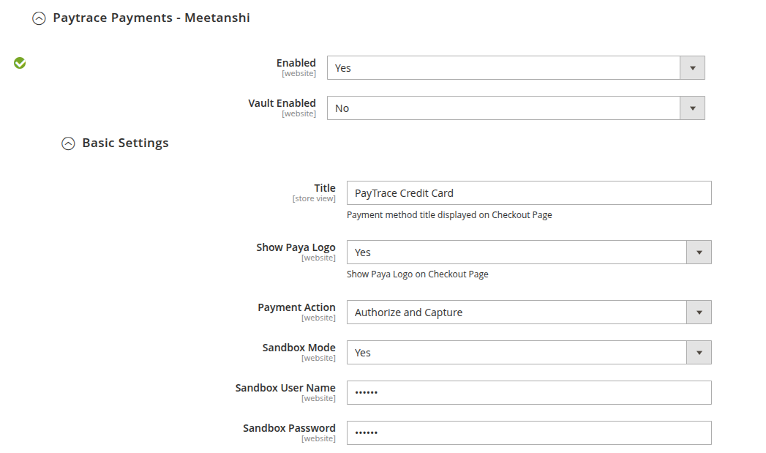Open the Vault Enabled No select box
This screenshot has width=766, height=453.
point(516,108)
